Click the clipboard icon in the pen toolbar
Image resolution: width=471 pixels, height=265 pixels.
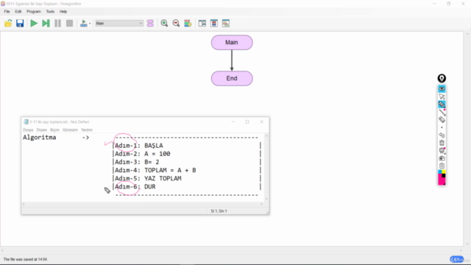442,166
